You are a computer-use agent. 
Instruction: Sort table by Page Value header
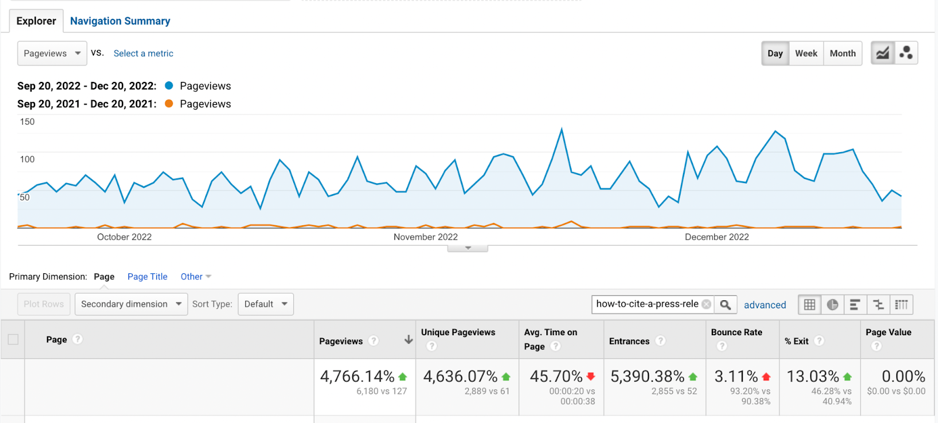pyautogui.click(x=888, y=332)
